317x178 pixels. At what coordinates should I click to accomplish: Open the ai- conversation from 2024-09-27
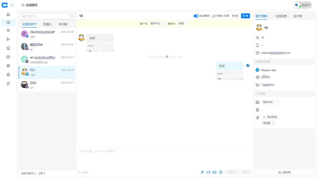tap(47, 60)
